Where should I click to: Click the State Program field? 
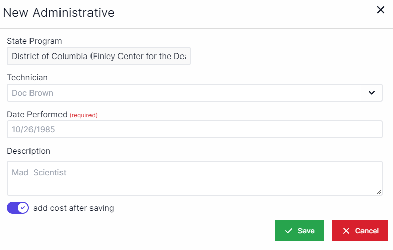coord(98,57)
